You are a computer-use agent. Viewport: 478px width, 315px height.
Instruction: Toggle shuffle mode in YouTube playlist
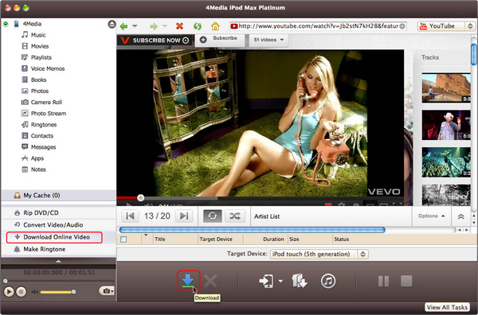(x=235, y=216)
